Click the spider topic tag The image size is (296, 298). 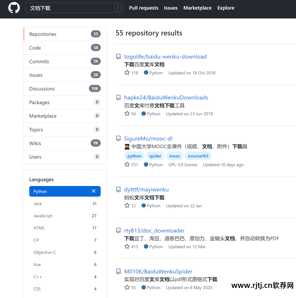tap(155, 156)
